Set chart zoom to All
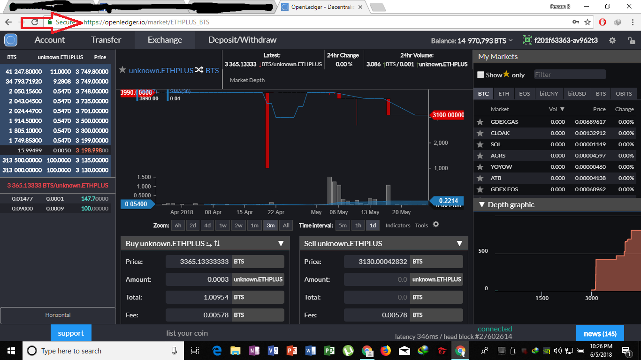 click(x=286, y=225)
